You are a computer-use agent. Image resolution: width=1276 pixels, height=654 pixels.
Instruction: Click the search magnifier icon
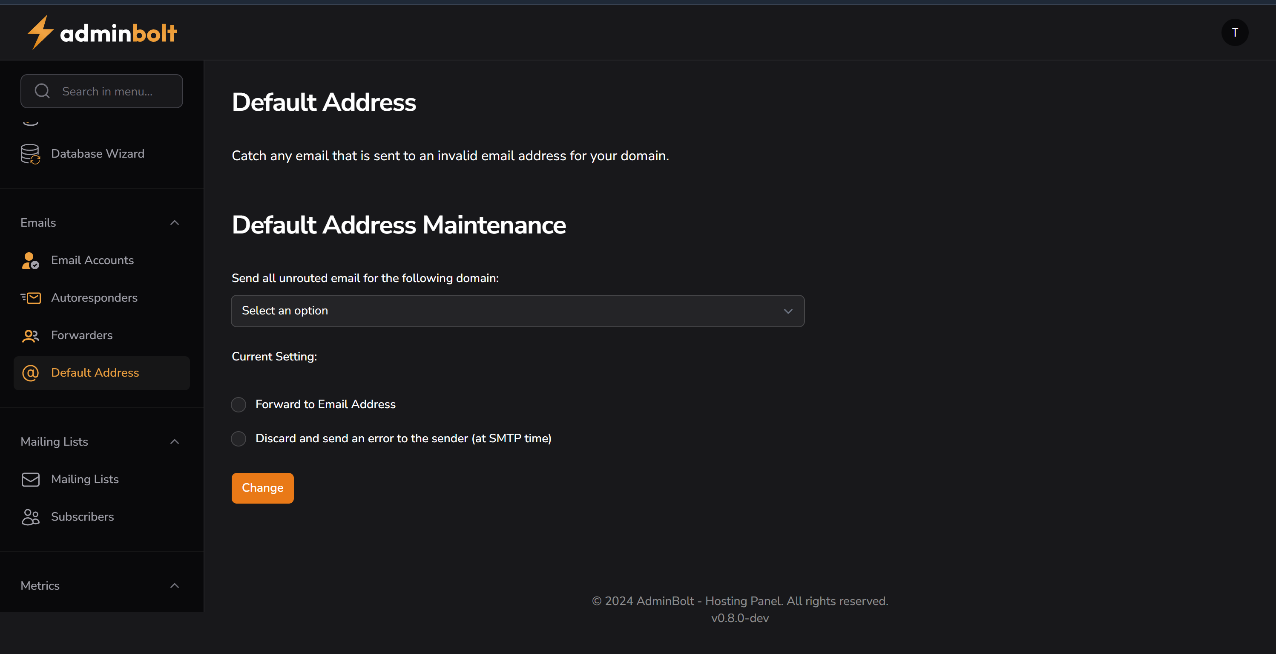pos(42,91)
